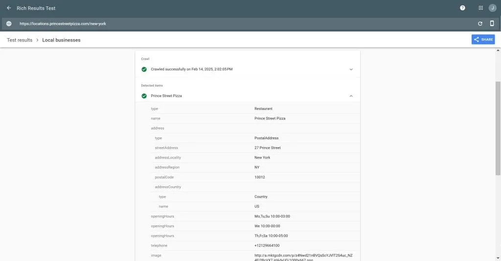Select the 'NY' region value
This screenshot has height=261, width=501.
pyautogui.click(x=257, y=167)
